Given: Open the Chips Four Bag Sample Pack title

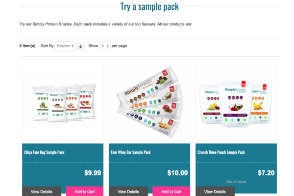Looking at the screenshot, I should pyautogui.click(x=44, y=152).
